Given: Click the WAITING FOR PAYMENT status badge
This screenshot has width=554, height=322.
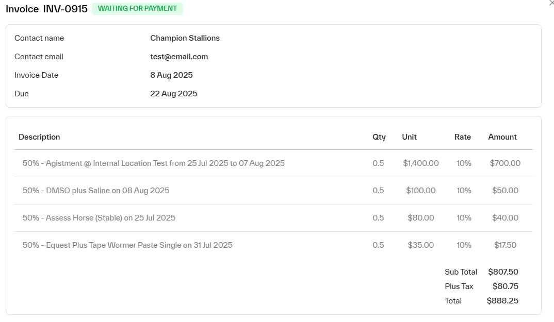Looking at the screenshot, I should [137, 9].
